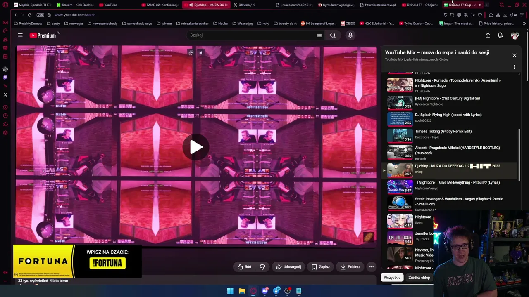Open the playlist panel options menu

click(x=515, y=67)
